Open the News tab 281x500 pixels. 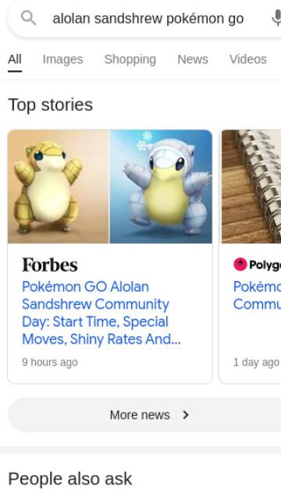tap(193, 59)
